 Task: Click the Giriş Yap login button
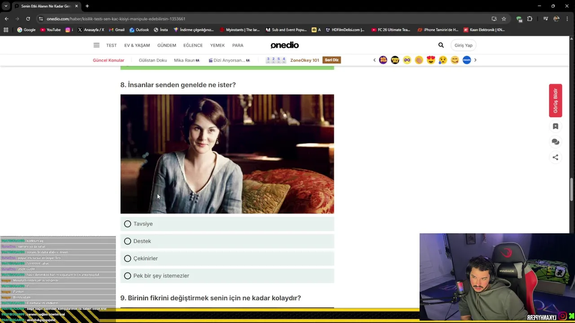tap(463, 45)
